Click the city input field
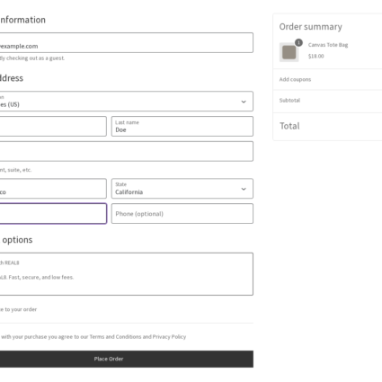Image resolution: width=382 pixels, height=382 pixels. (53, 189)
